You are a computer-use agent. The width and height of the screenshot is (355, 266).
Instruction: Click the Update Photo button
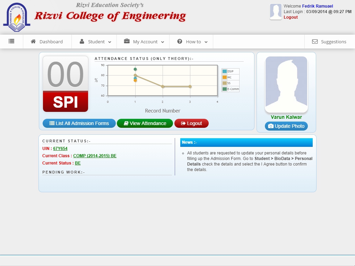coord(286,126)
